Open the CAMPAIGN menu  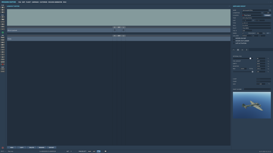35,2
